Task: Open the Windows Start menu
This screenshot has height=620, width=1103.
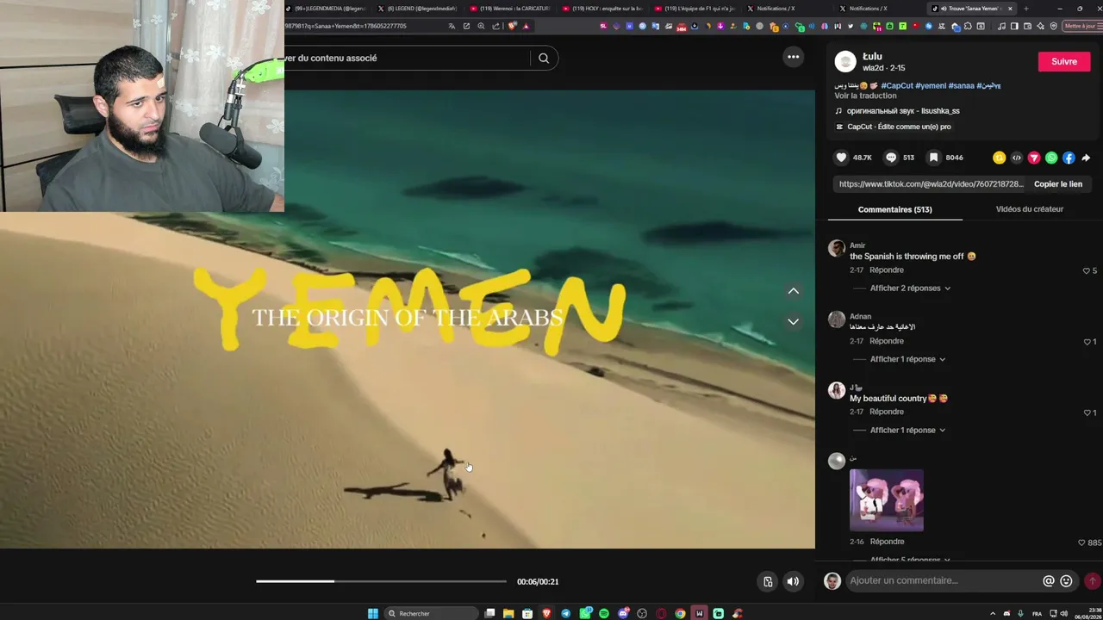Action: coord(373,613)
